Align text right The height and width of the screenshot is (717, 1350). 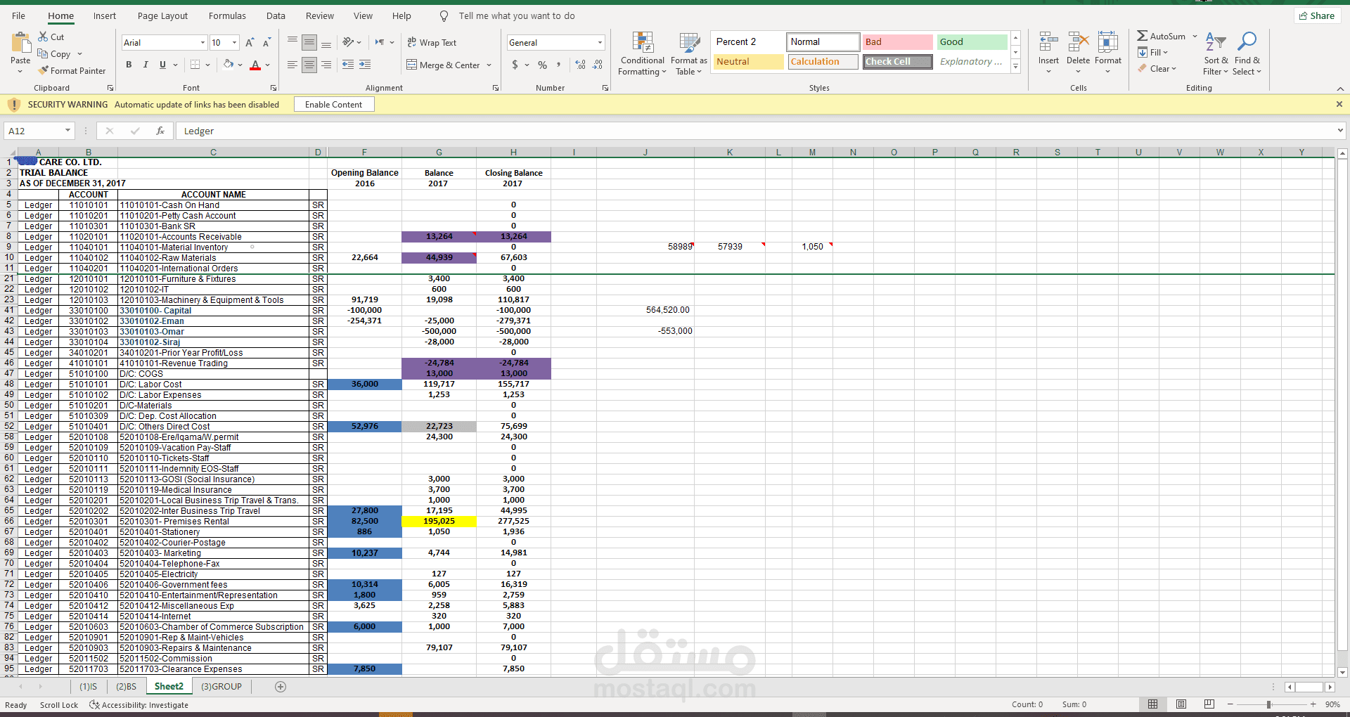(x=326, y=65)
